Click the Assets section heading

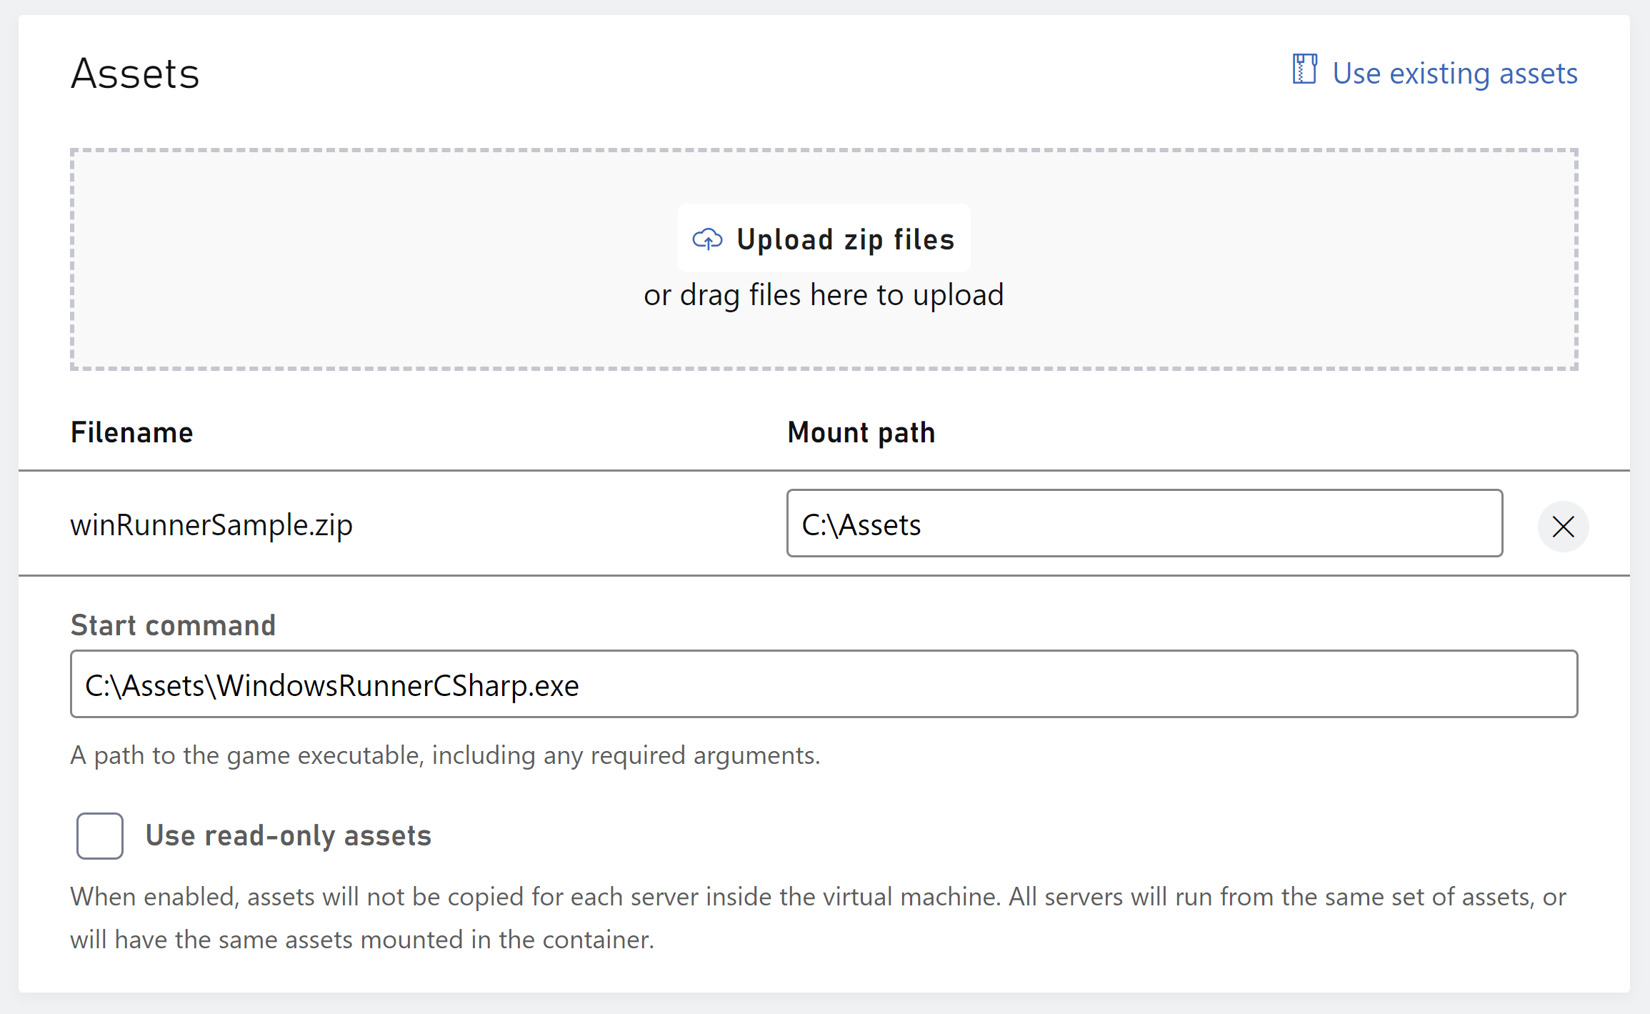click(135, 74)
